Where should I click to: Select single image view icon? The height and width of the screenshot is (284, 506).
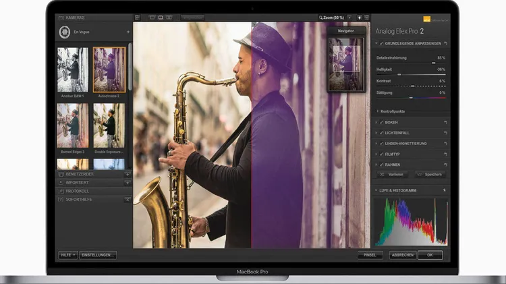(152, 18)
